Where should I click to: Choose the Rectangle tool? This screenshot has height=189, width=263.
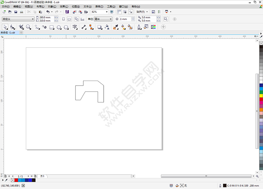click(52, 27)
